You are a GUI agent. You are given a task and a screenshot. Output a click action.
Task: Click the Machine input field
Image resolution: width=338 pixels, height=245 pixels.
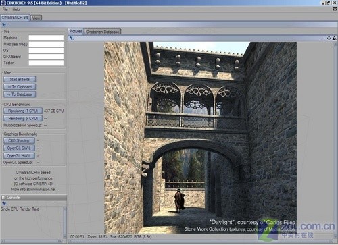tap(46, 38)
